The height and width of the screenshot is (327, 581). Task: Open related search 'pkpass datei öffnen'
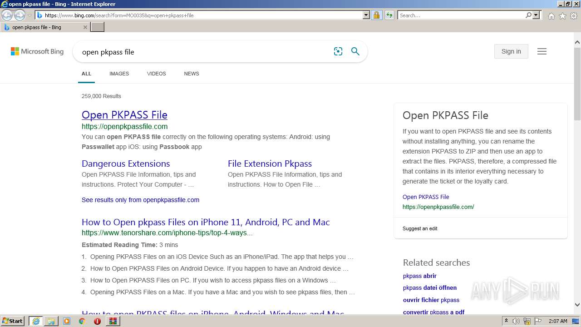click(430, 287)
